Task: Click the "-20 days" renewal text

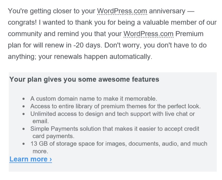Action: [x=88, y=45]
